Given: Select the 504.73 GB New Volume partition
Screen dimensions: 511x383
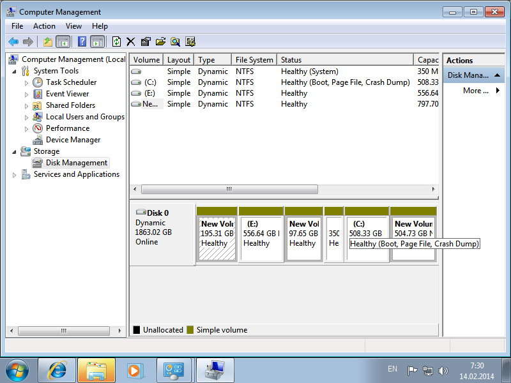Looking at the screenshot, I should click(413, 238).
